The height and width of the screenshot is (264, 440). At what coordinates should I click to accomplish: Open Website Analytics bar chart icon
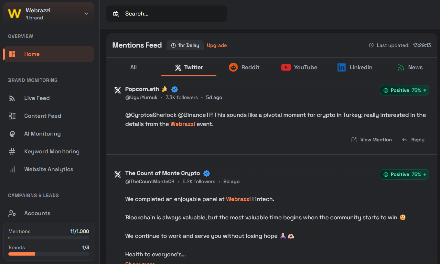12,169
